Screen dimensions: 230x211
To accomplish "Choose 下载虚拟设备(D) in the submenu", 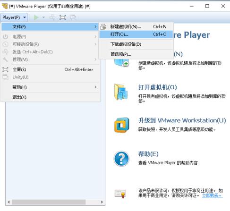I will [x=136, y=44].
